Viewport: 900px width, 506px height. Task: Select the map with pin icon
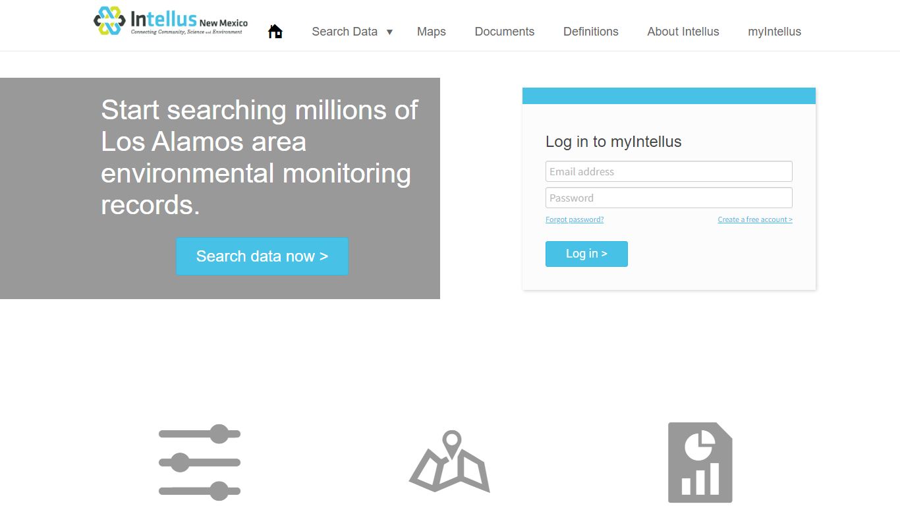tap(450, 461)
